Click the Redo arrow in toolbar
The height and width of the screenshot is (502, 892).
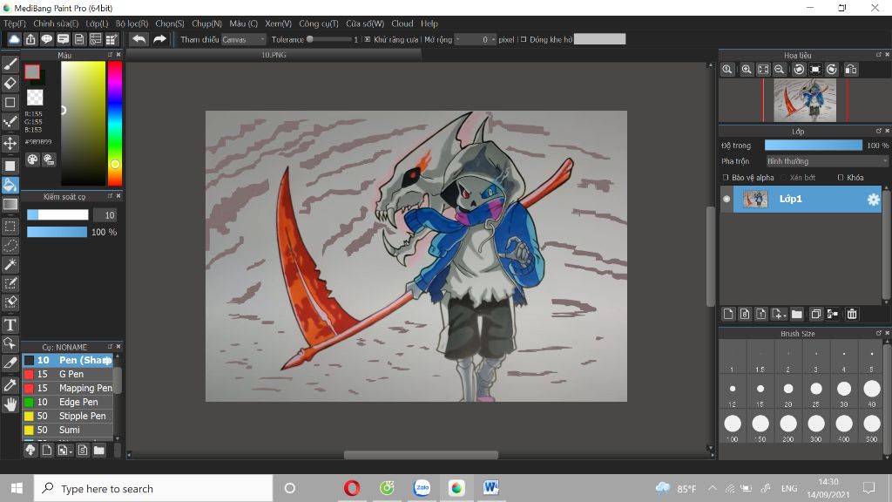160,39
